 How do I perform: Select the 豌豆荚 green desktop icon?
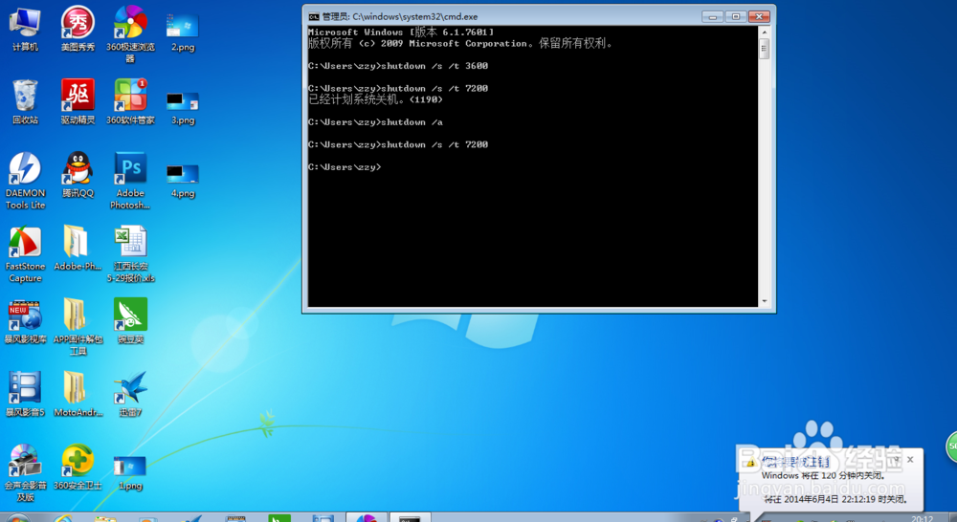[130, 321]
